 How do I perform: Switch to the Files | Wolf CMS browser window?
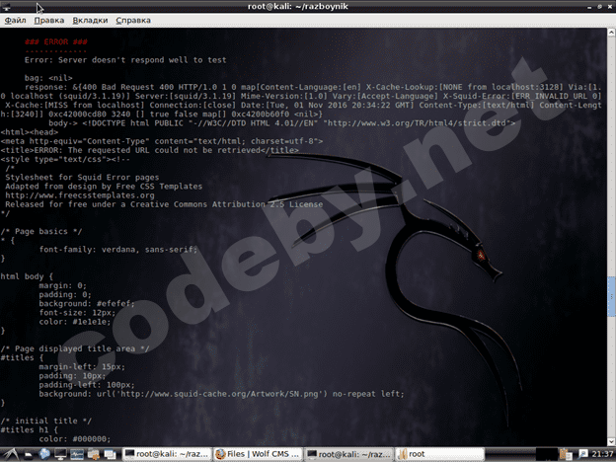coord(258,454)
